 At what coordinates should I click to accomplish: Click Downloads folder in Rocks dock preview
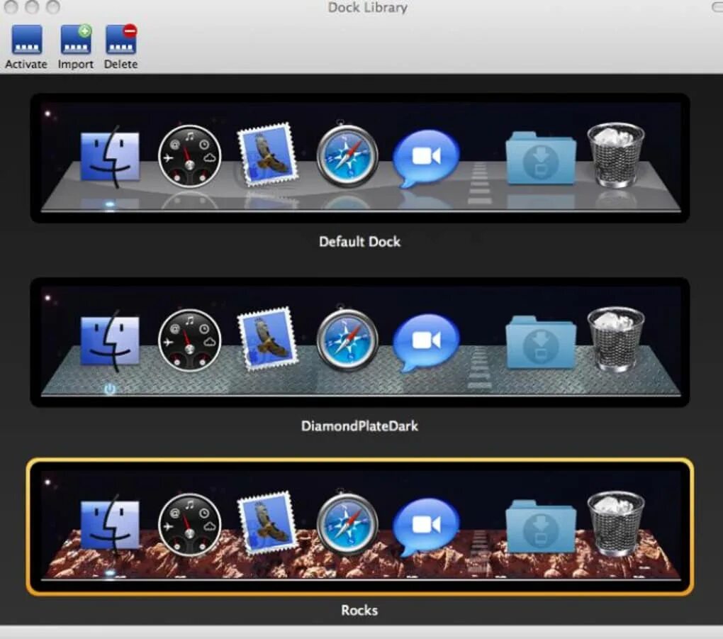540,527
